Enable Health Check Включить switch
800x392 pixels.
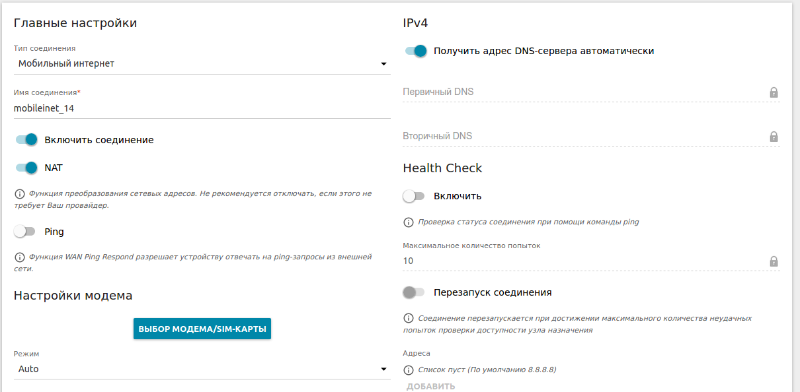[x=414, y=196]
